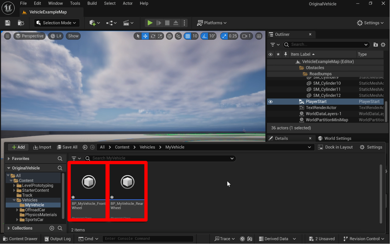
Task: Save the current level with floppy icon
Action: click(x=8, y=23)
